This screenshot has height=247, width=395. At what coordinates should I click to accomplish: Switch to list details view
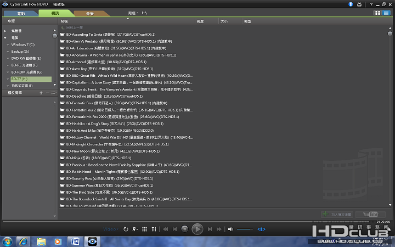point(386,13)
